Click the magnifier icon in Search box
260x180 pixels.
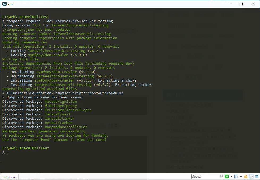tap(221, 177)
